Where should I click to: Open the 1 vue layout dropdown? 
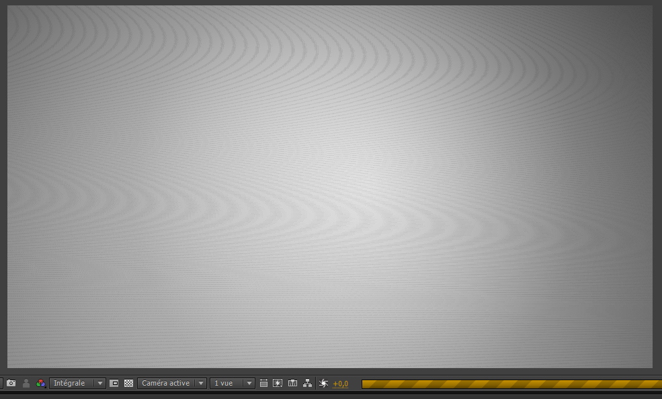tap(226, 383)
